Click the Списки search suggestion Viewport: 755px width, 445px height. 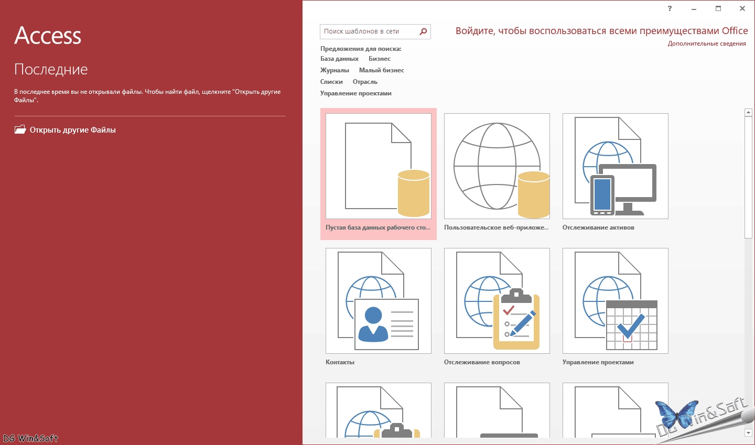point(331,82)
